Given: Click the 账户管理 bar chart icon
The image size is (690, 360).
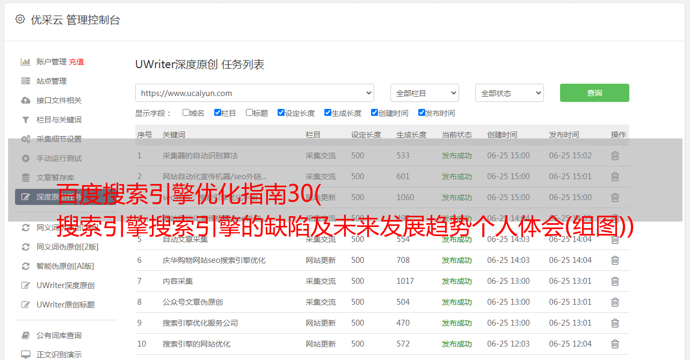Looking at the screenshot, I should tap(25, 62).
